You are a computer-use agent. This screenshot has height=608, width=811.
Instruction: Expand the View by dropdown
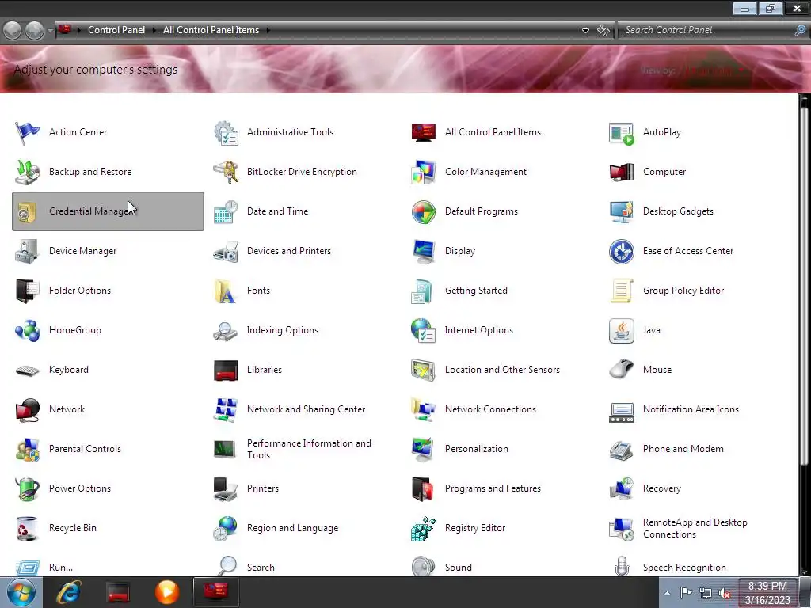(714, 70)
